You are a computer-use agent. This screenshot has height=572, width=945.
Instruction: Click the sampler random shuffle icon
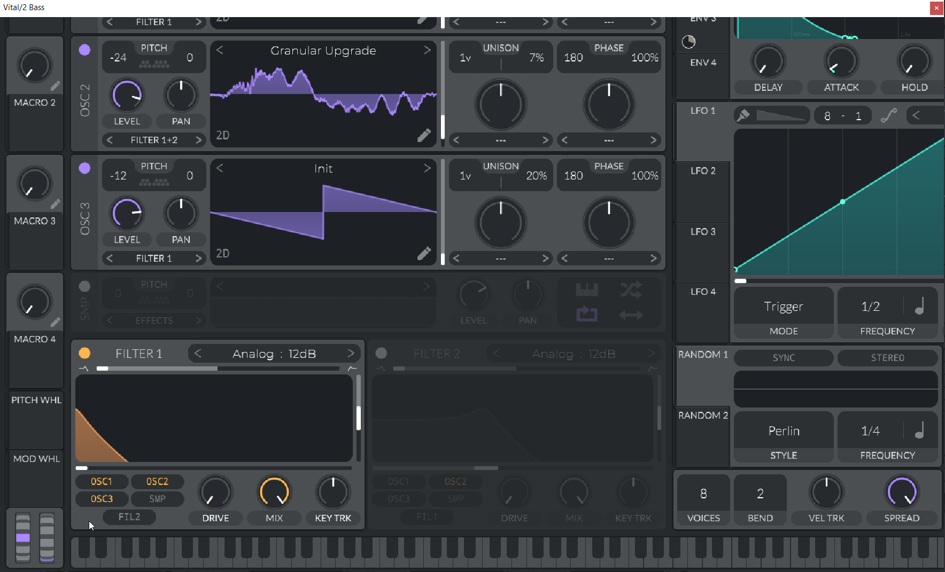631,290
